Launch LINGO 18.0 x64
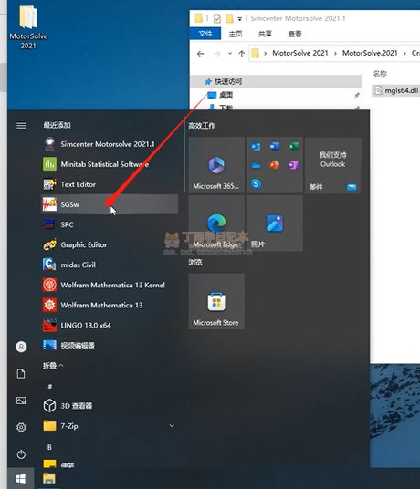 tap(110, 325)
